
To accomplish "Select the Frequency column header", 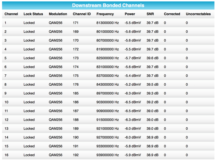I will click(105, 14).
